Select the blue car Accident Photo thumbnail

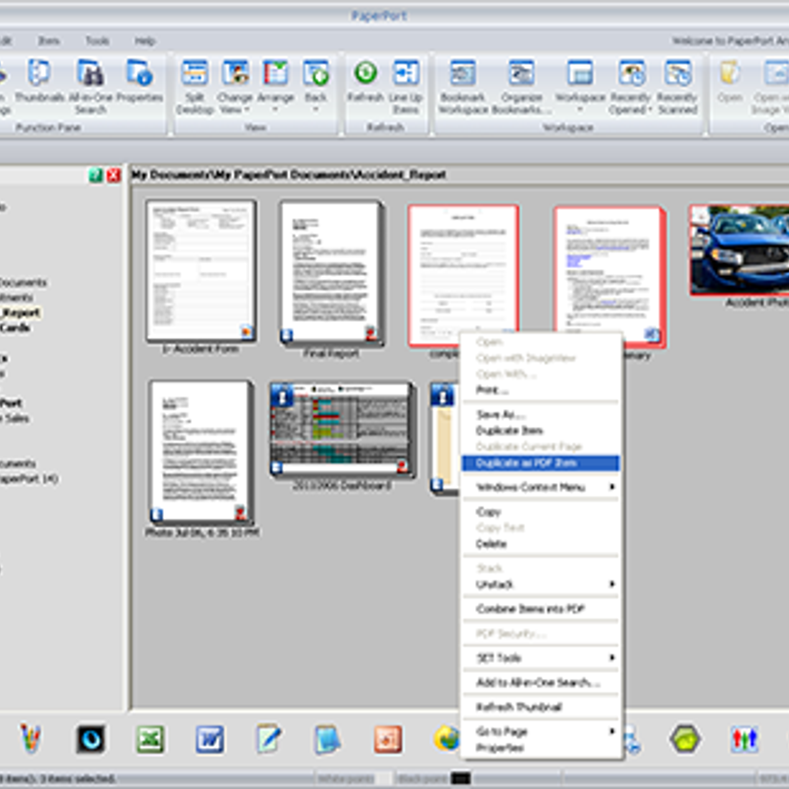coord(740,250)
